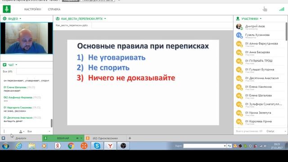
Task: Click chat sender 01 Елена Шаталова
Action: click(15, 87)
